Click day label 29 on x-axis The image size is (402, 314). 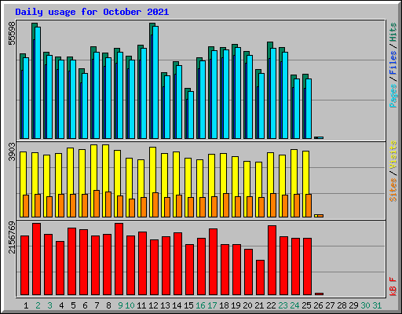click(353, 305)
